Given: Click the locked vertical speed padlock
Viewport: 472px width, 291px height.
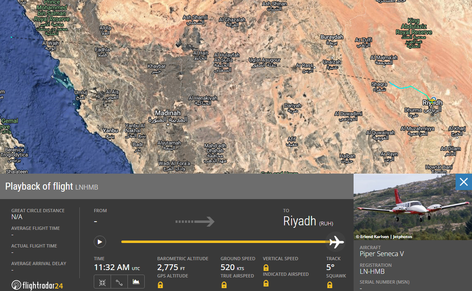Looking at the screenshot, I should (266, 267).
